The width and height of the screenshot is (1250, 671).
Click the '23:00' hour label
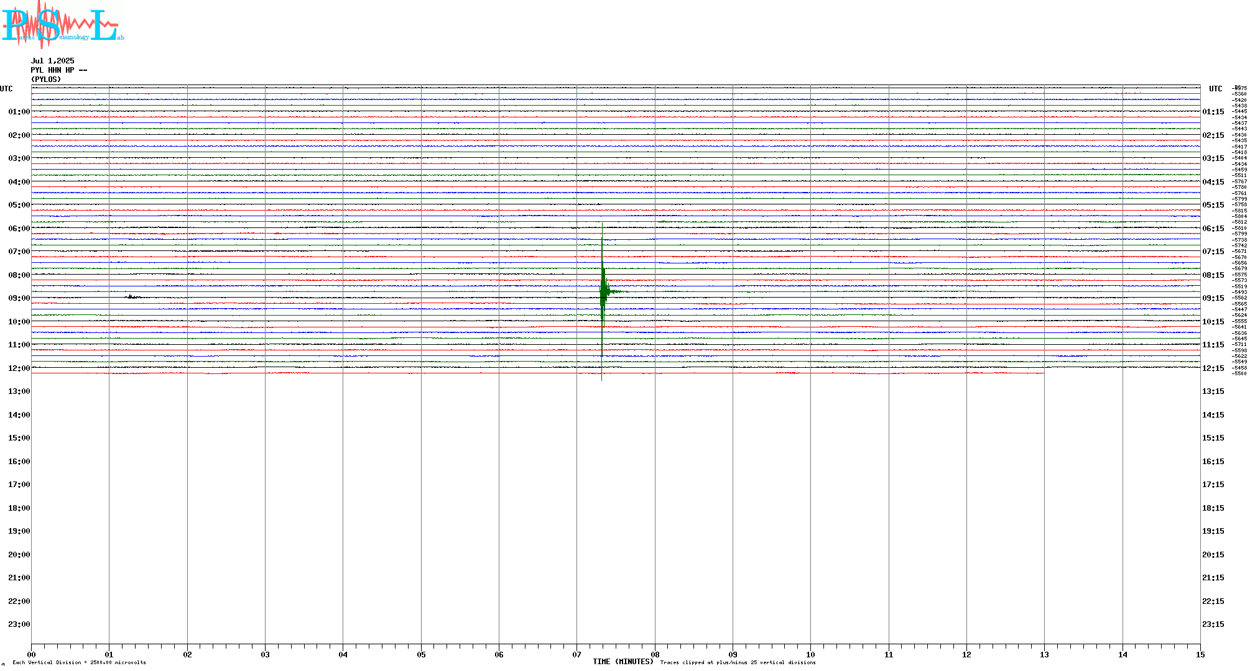(x=19, y=624)
